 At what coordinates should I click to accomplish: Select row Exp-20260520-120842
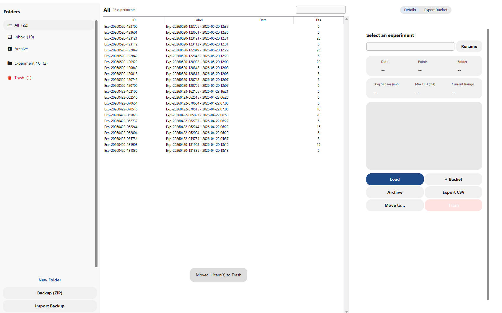[x=223, y=68]
